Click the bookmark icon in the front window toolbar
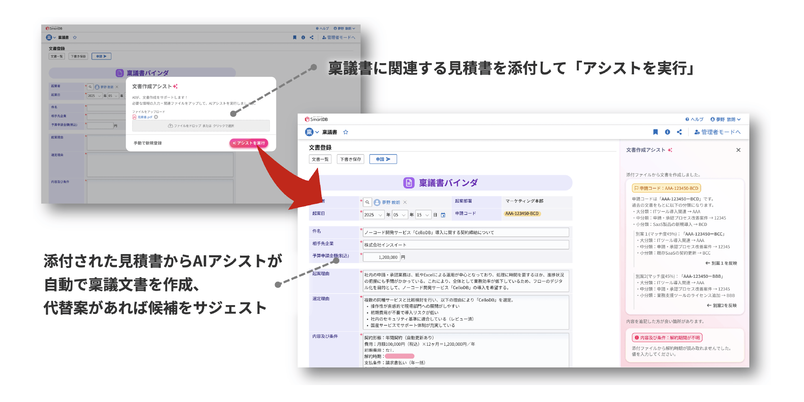 (656, 132)
